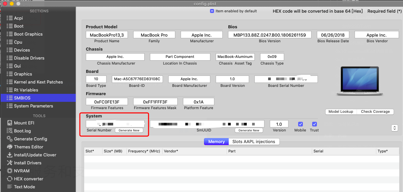Click the Themes Editor monitor icon
The width and height of the screenshot is (403, 192).
(9, 147)
